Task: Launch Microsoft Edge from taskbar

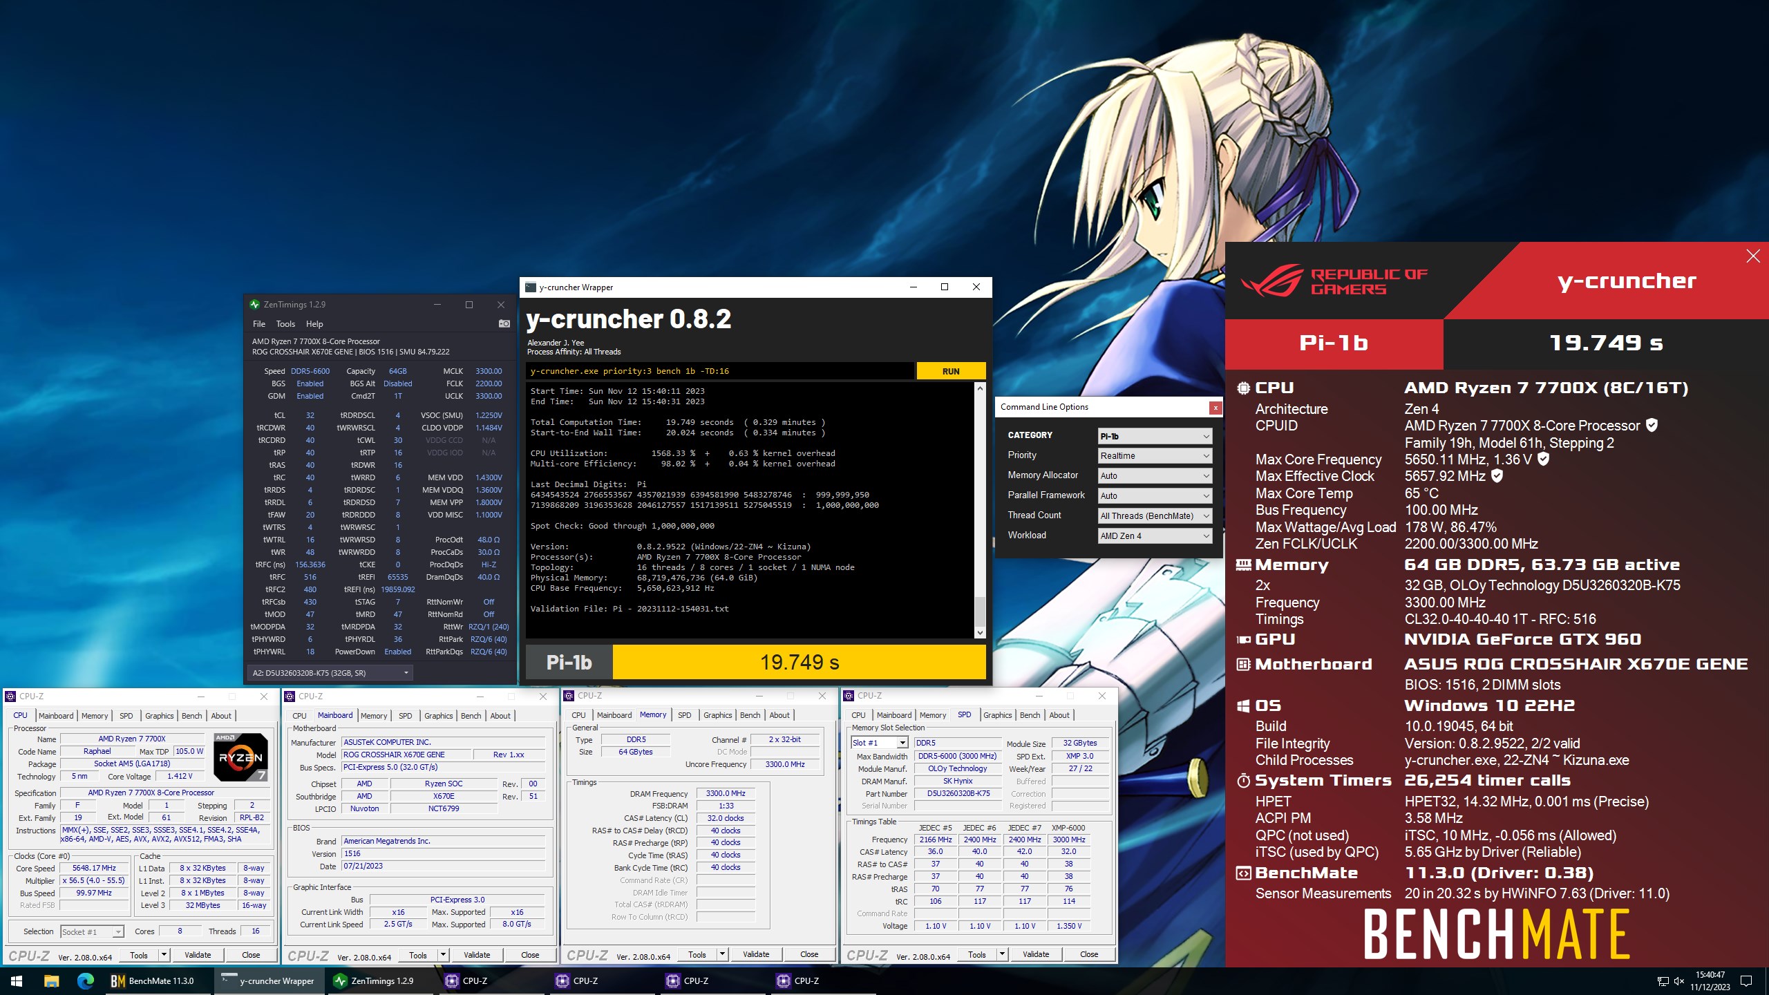Action: click(86, 980)
